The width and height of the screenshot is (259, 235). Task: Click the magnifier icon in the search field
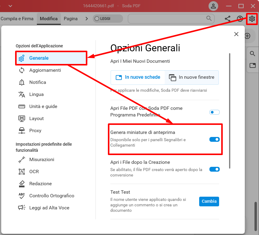pos(209,18)
